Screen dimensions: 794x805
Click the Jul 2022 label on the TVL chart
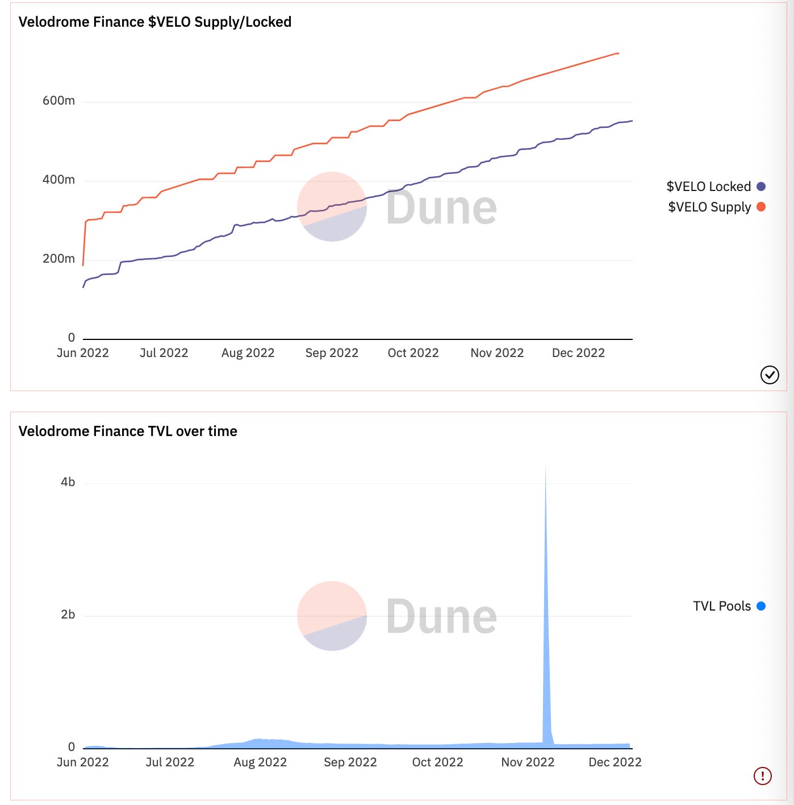click(170, 762)
